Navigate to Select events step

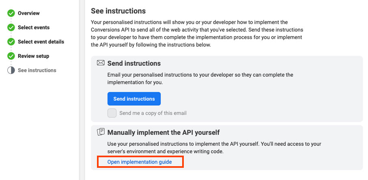34,28
